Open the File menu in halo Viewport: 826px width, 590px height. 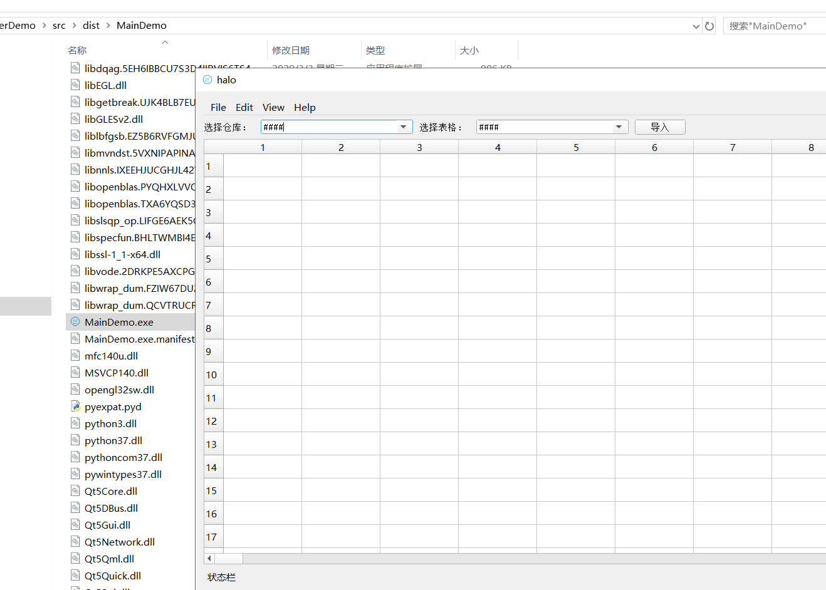(x=218, y=107)
